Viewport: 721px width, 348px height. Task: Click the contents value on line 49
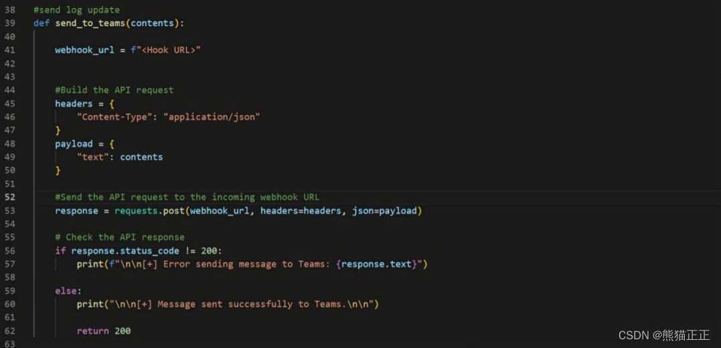(x=141, y=157)
